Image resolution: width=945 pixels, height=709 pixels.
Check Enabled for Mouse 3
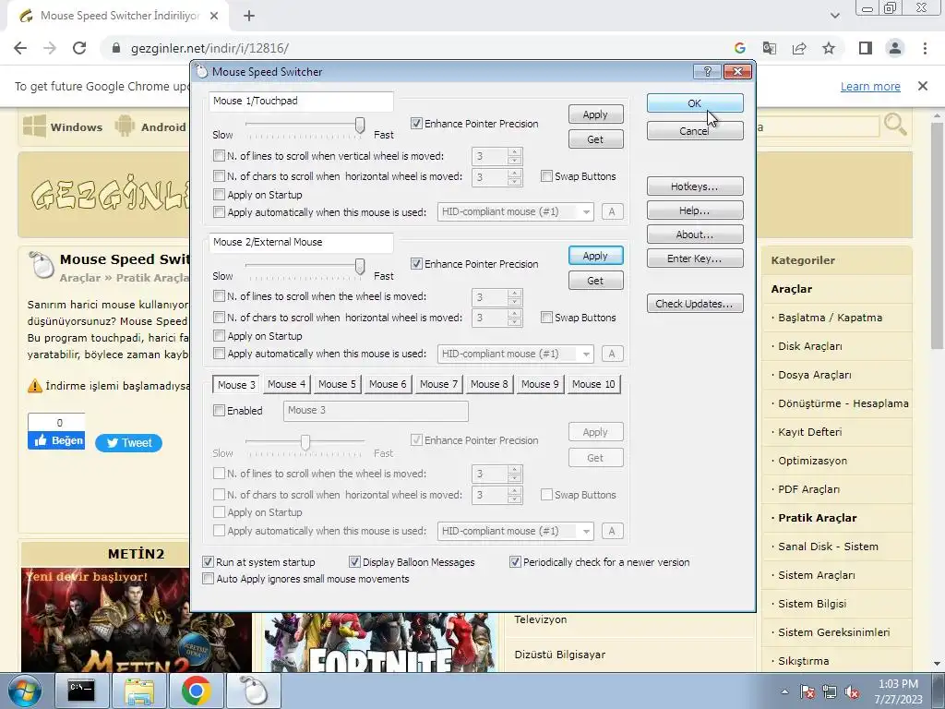pos(219,411)
